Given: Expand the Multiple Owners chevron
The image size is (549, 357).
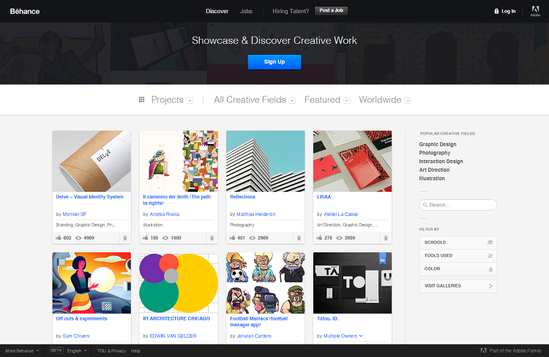Looking at the screenshot, I should (361, 336).
